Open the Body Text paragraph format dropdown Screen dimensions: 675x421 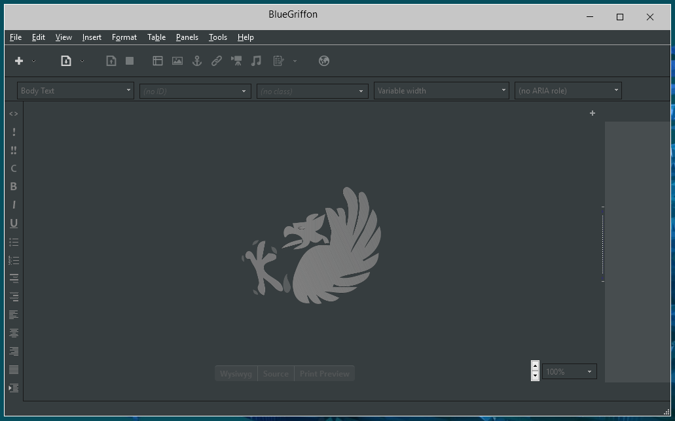76,91
